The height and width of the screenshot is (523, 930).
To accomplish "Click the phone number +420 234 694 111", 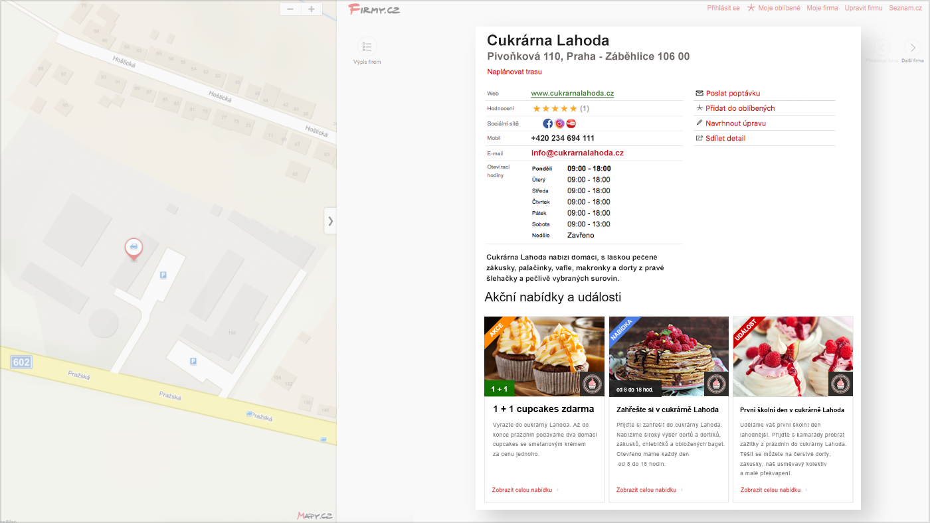I will point(563,138).
